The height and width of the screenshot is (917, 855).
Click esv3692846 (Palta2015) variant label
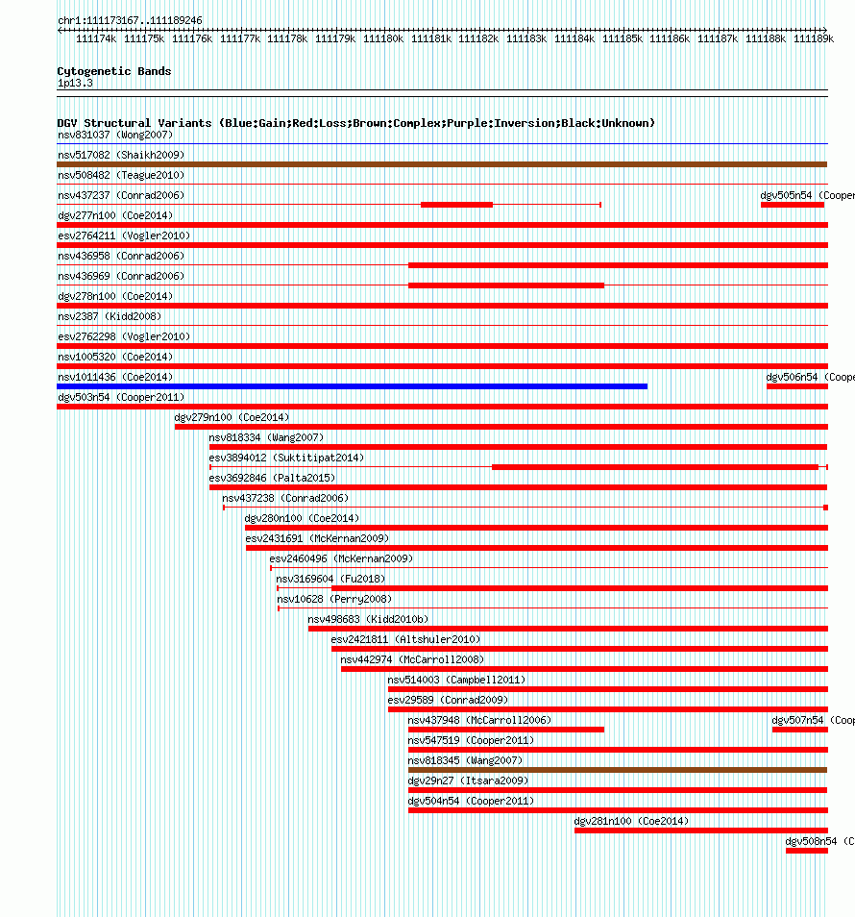point(272,478)
